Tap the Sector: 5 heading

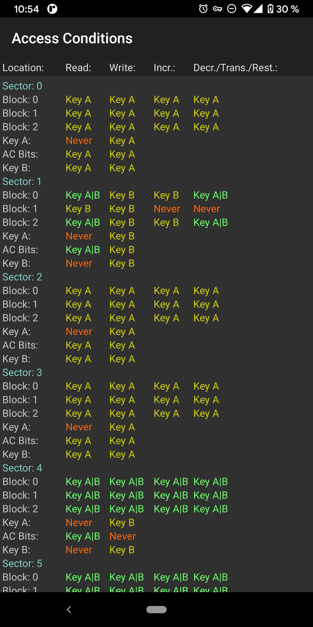[22, 563]
